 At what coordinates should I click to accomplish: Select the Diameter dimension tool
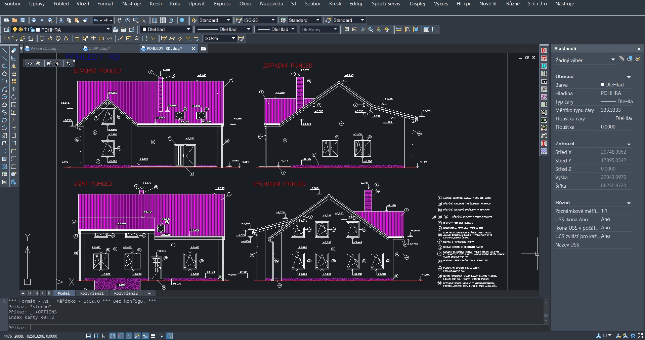pos(58,38)
